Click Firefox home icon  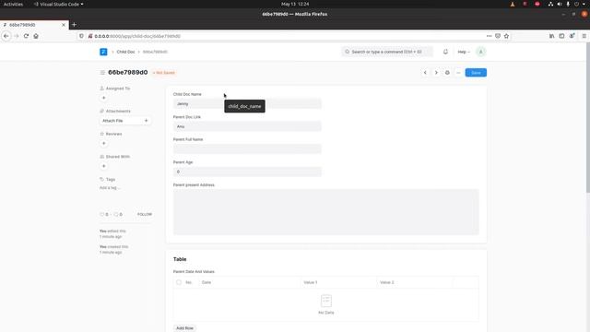[x=36, y=36]
